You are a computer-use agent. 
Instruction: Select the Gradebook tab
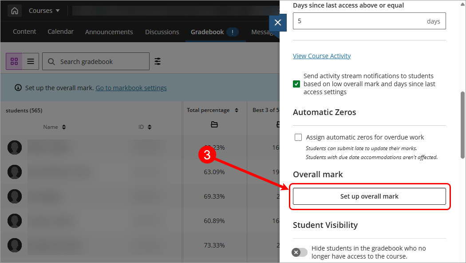(207, 32)
